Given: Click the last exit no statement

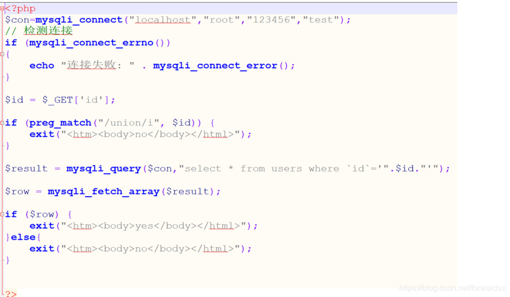Looking at the screenshot, I should (x=141, y=249).
